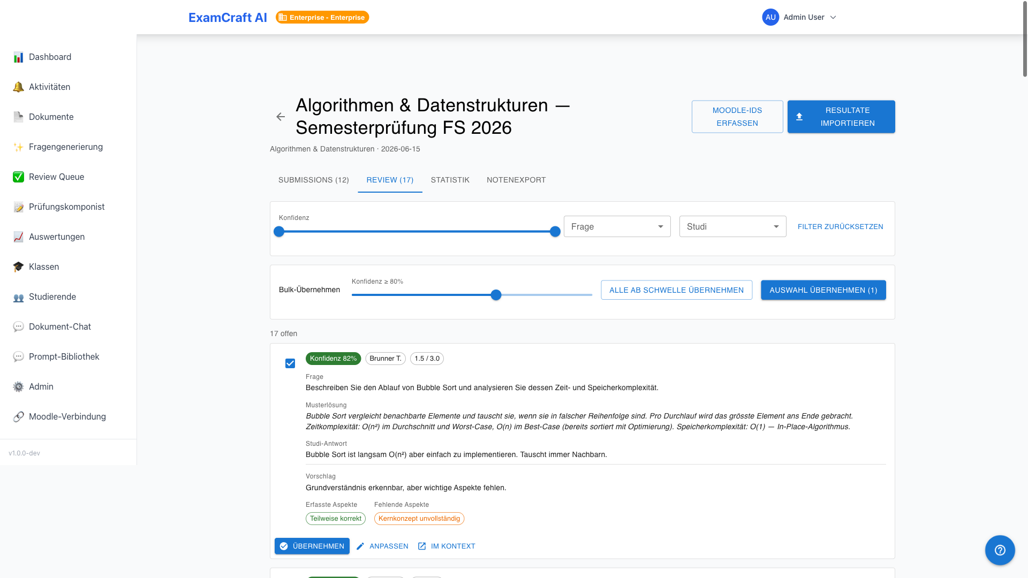This screenshot has width=1028, height=578.
Task: Click the check circle icon in Übernehmen
Action: [x=284, y=546]
